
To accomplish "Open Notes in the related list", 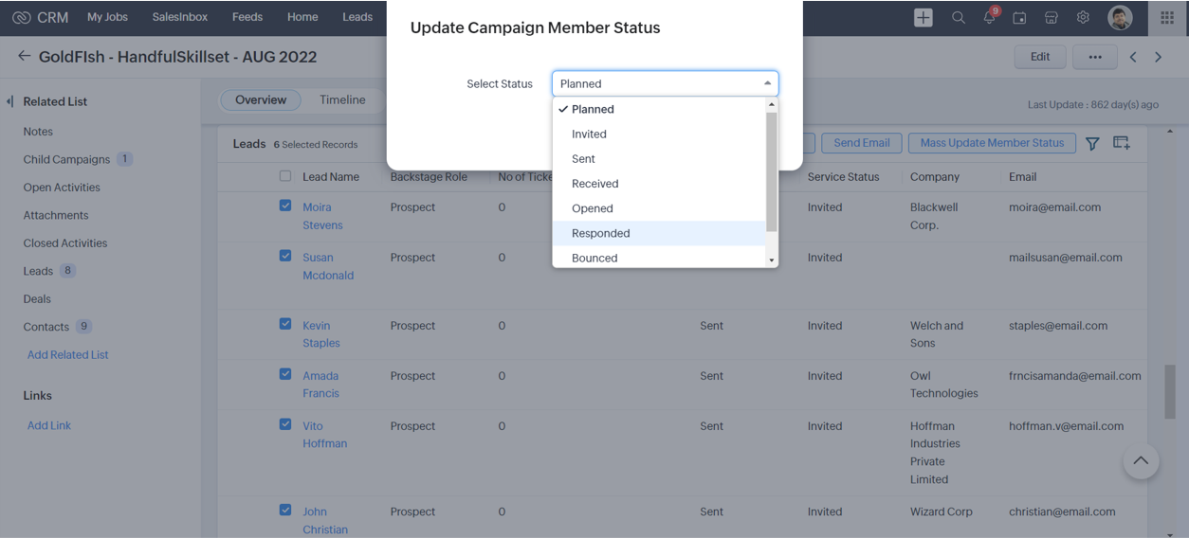I will [38, 132].
